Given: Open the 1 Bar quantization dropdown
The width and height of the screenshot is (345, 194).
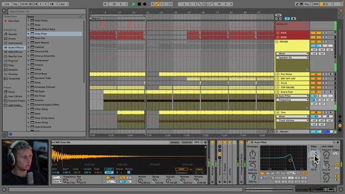Looking at the screenshot, I should coord(64,4).
